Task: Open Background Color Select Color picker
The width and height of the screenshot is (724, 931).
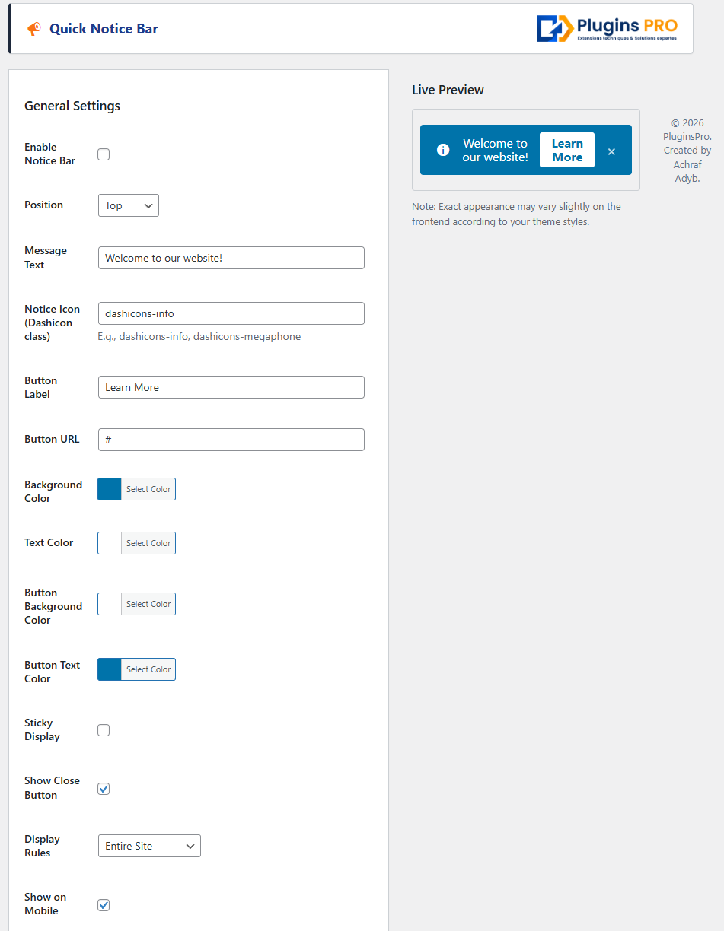Action: 148,489
